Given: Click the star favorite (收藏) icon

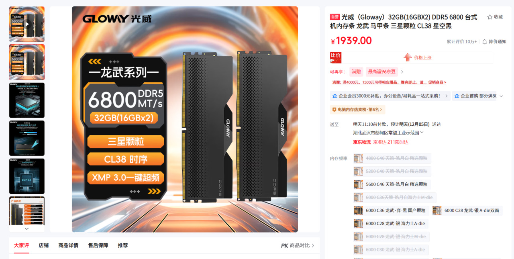Looking at the screenshot, I should [x=490, y=17].
